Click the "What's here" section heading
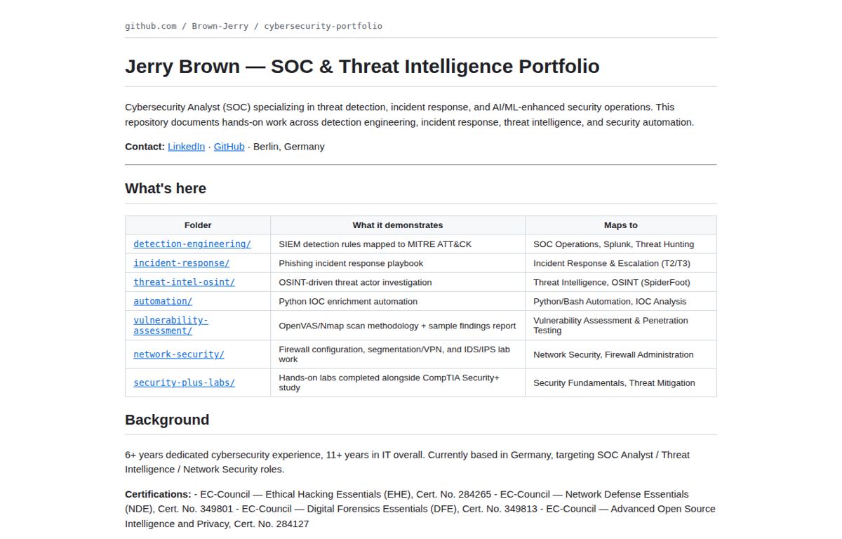Screen dimensions: 842x539 [x=166, y=188]
